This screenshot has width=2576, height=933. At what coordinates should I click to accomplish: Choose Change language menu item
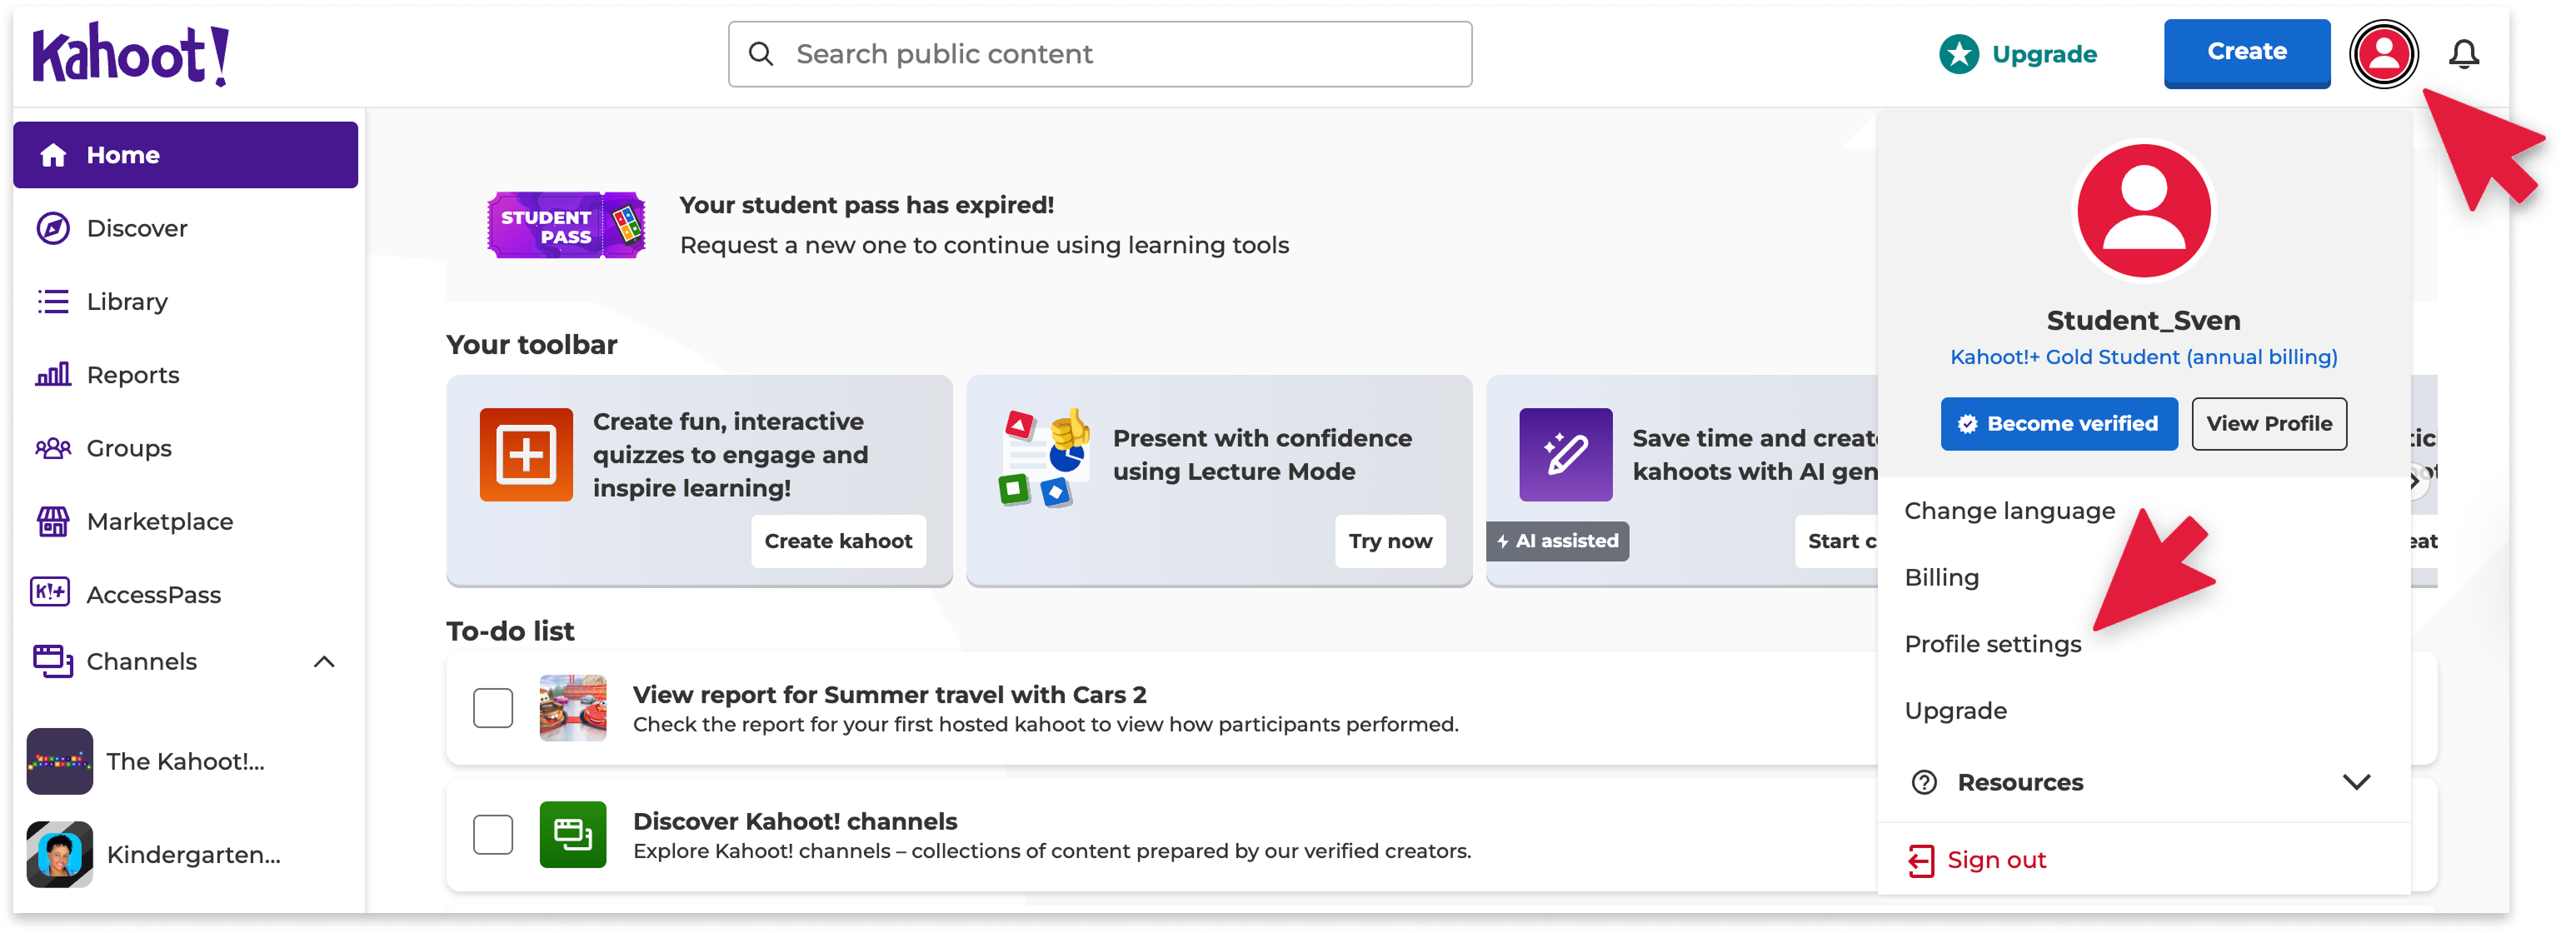coord(2009,511)
